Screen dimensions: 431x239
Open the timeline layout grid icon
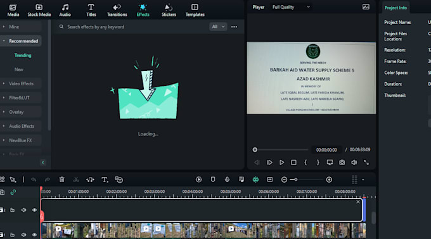click(2, 180)
